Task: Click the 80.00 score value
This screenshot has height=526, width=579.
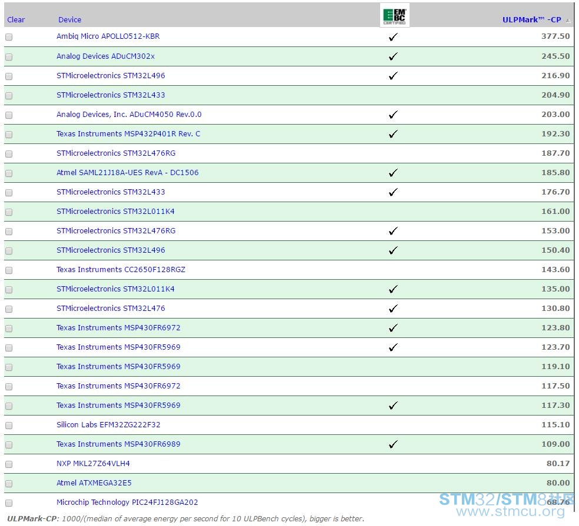Action: point(558,483)
